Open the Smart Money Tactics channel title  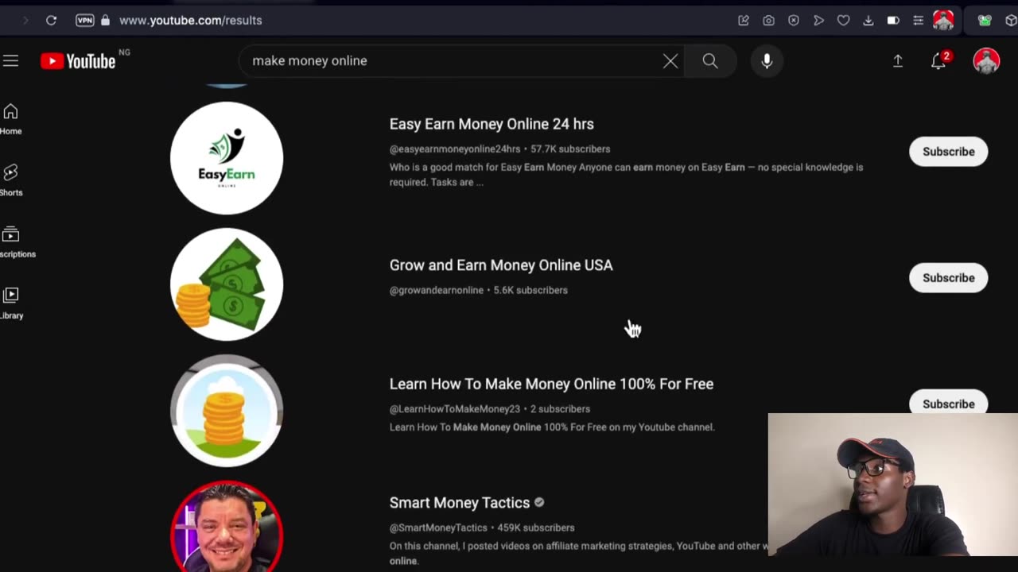pos(459,503)
